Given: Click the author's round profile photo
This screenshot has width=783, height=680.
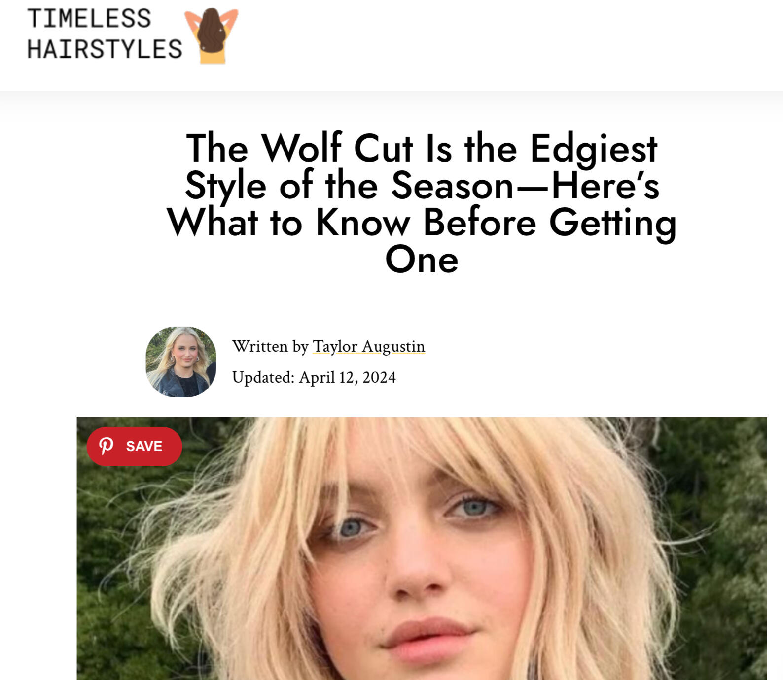Looking at the screenshot, I should (181, 362).
